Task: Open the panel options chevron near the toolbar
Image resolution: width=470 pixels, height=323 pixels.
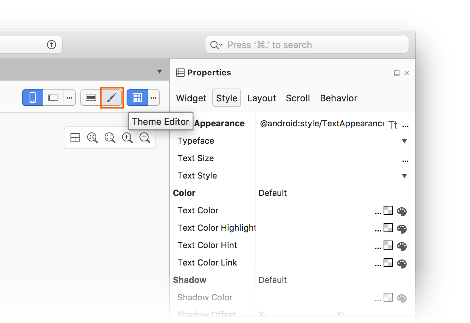Action: 159,71
